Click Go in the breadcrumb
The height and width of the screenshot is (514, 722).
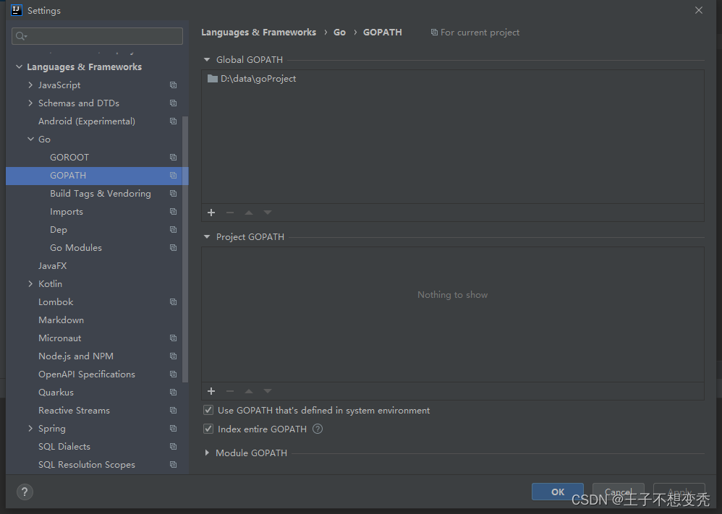point(339,33)
